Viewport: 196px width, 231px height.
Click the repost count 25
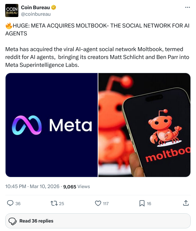point(61,203)
